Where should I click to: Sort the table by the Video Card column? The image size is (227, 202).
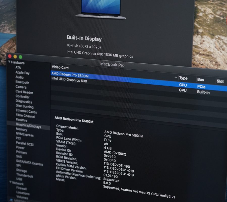pyautogui.click(x=60, y=67)
